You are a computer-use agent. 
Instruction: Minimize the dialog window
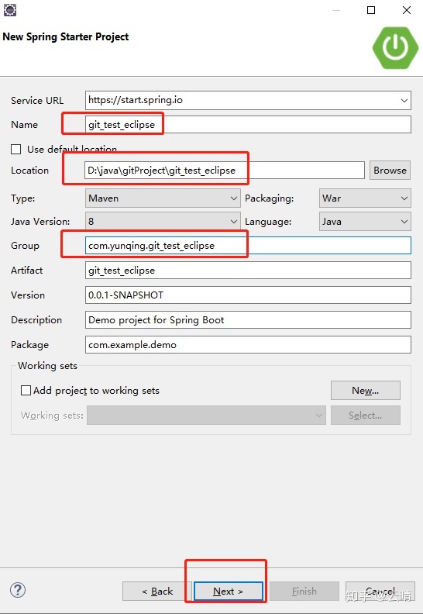pos(335,10)
